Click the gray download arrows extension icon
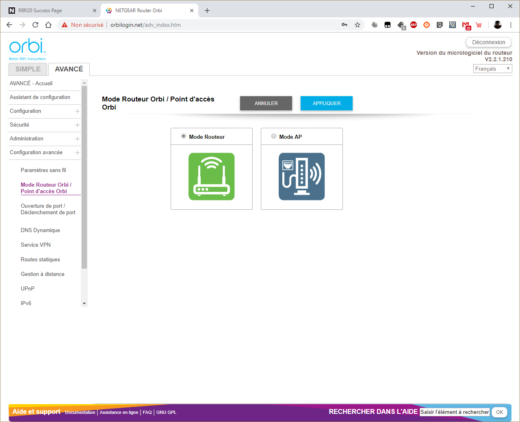520x422 pixels. click(x=375, y=25)
